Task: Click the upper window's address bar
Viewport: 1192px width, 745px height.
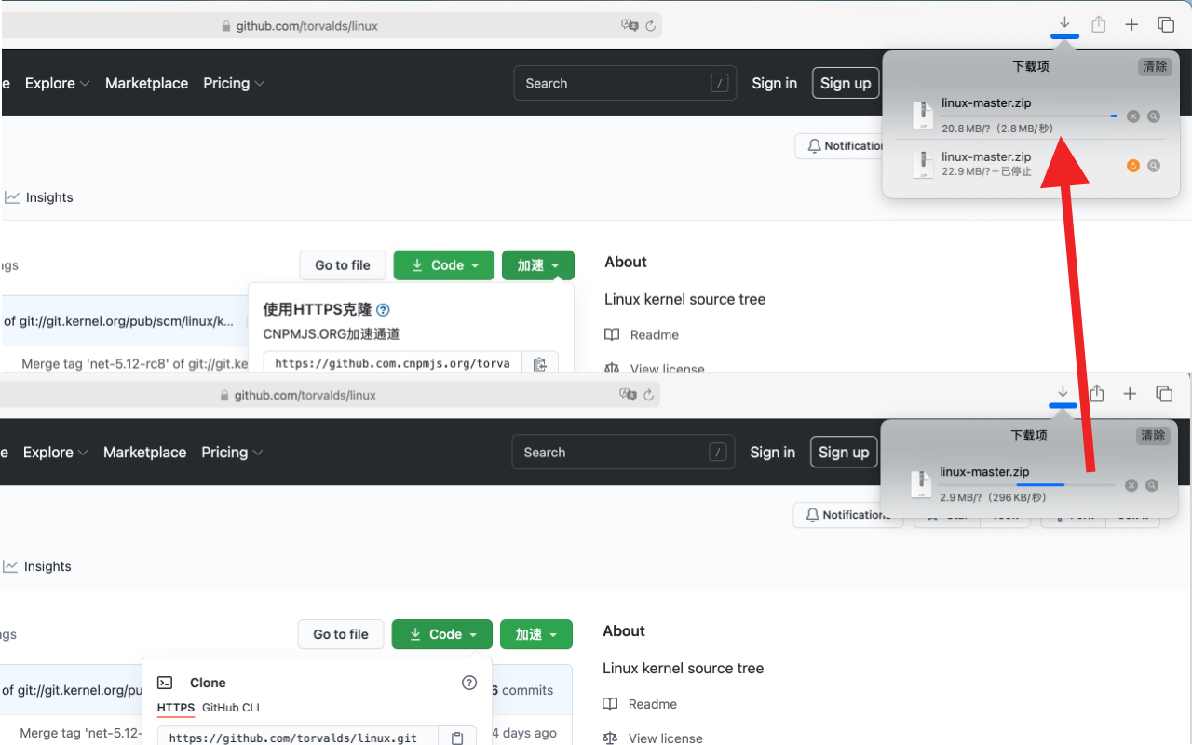Action: 331,26
